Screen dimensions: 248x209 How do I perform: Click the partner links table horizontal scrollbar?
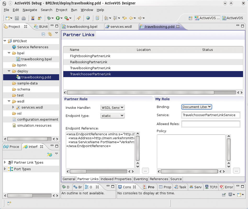(x=140, y=93)
